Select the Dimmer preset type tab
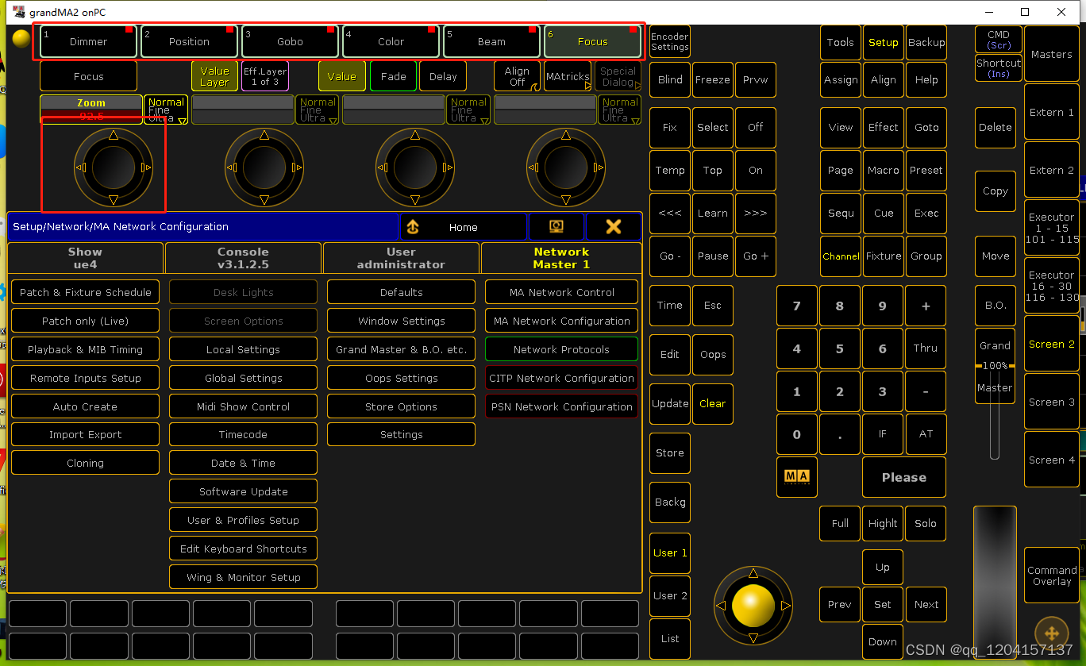The image size is (1086, 666). click(x=88, y=41)
